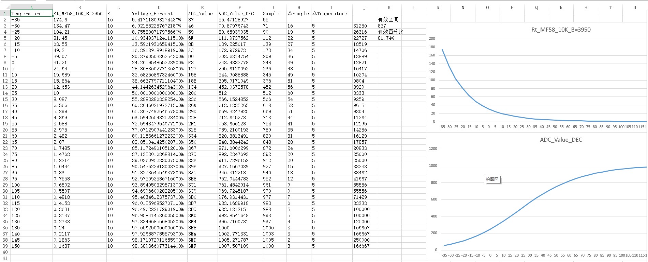Click the 50.000000000000000% cell
This screenshot has height=262, width=648.
tap(159, 93)
